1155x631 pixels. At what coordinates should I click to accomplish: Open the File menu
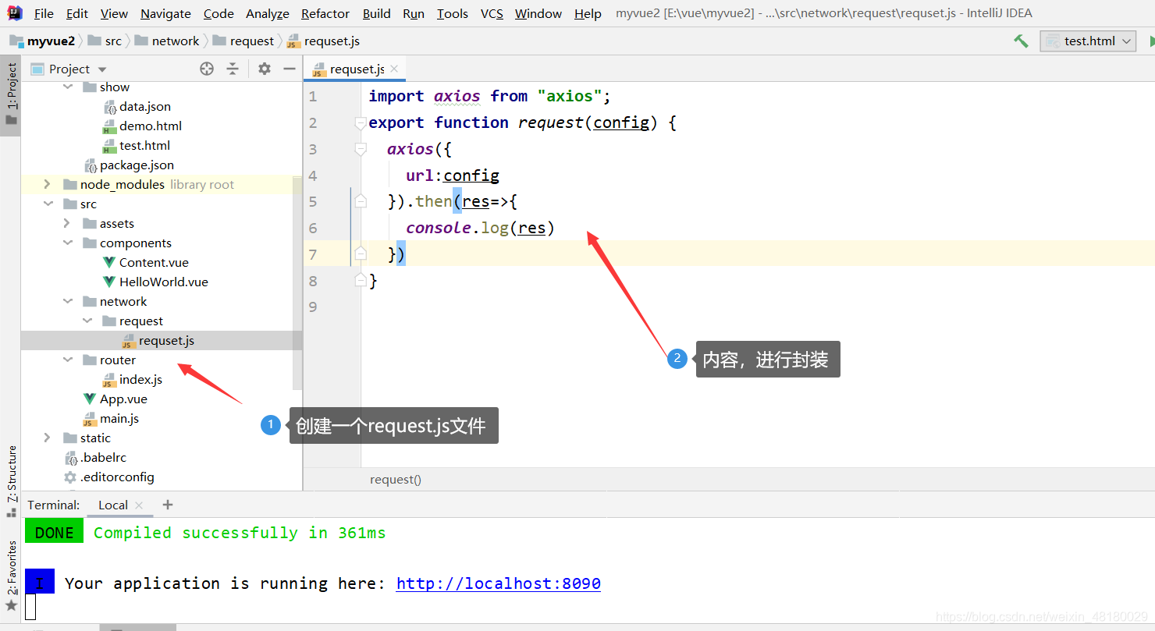tap(44, 13)
